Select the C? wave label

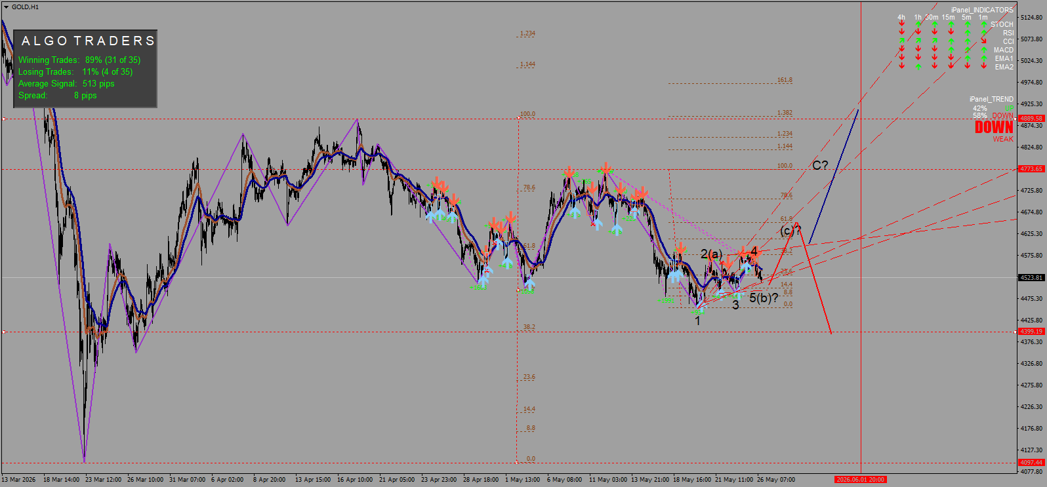(x=820, y=165)
